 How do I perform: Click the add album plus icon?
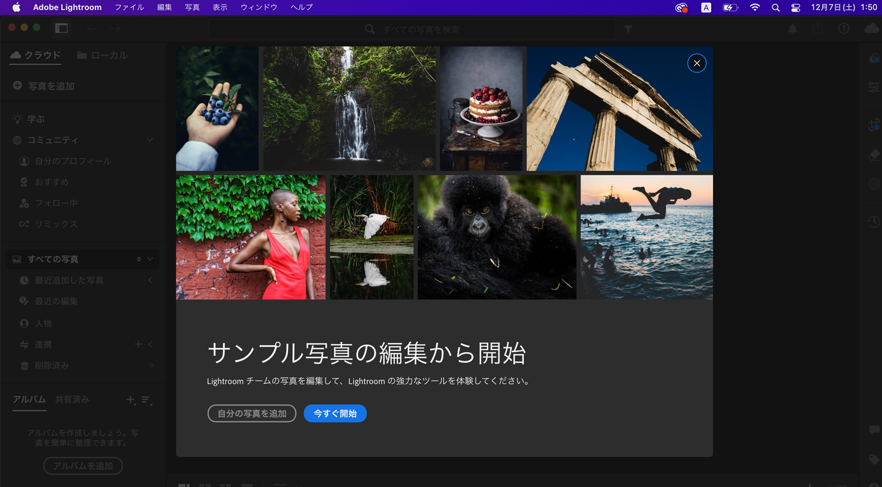(131, 400)
